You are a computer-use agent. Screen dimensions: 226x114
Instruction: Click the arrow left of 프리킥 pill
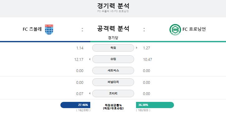(x=90, y=93)
